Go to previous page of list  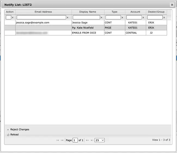click(62, 140)
